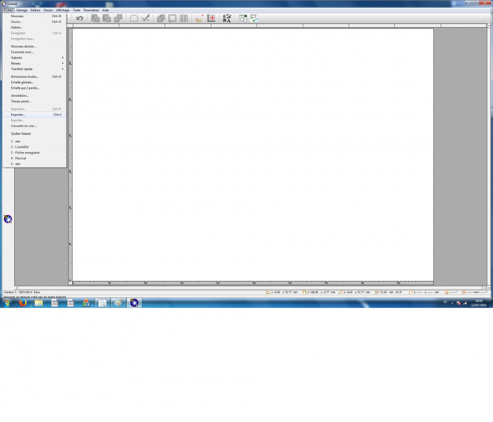Click the undo arrow toolbar icon
The height and width of the screenshot is (422, 493).
(x=79, y=18)
